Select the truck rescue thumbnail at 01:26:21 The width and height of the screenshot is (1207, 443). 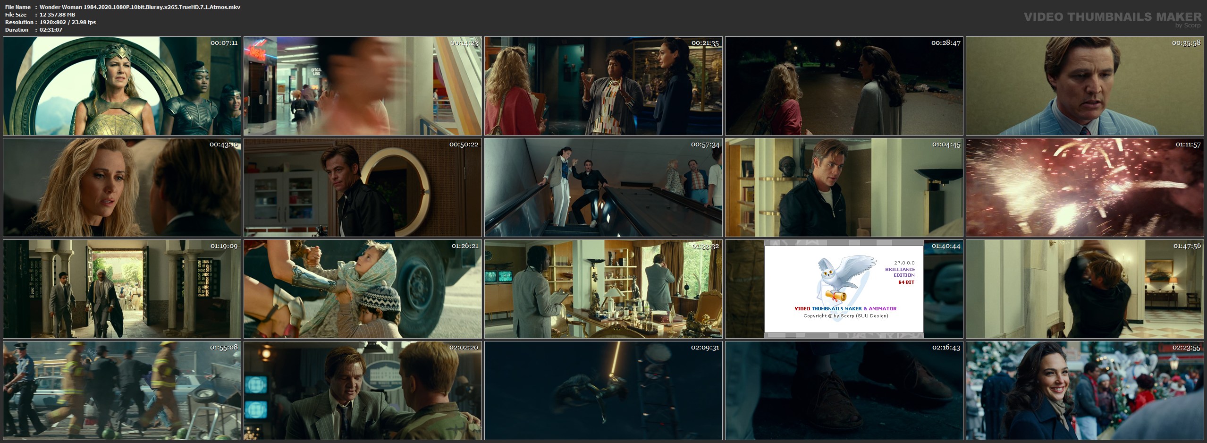click(x=363, y=289)
